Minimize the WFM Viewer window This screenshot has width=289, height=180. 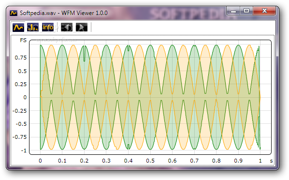pyautogui.click(x=233, y=11)
